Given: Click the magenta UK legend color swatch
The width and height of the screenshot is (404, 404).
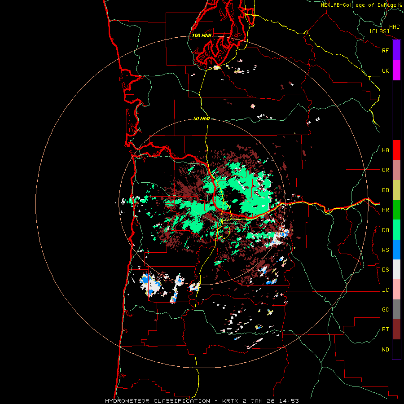Looking at the screenshot, I should pos(396,70).
